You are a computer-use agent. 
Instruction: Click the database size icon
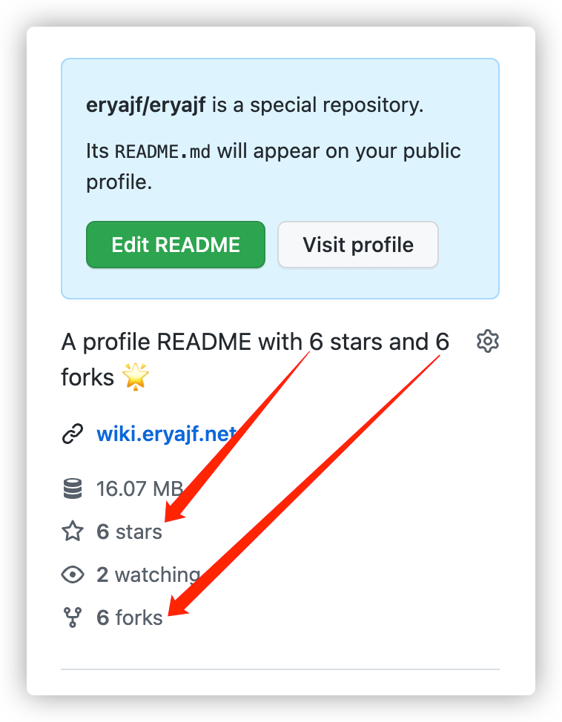(x=73, y=488)
